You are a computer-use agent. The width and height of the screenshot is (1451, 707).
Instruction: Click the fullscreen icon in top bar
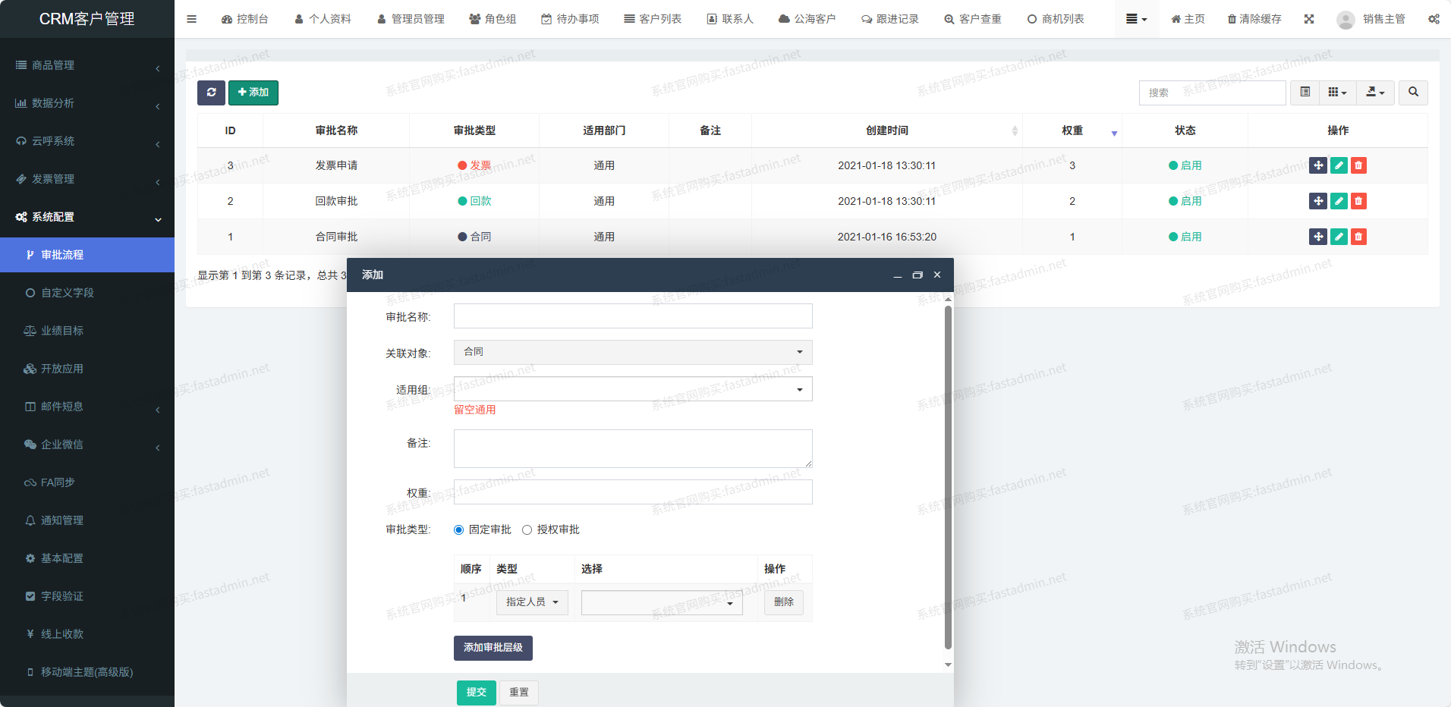coord(1309,19)
